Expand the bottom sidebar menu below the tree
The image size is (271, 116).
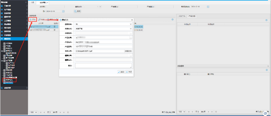coord(14,88)
